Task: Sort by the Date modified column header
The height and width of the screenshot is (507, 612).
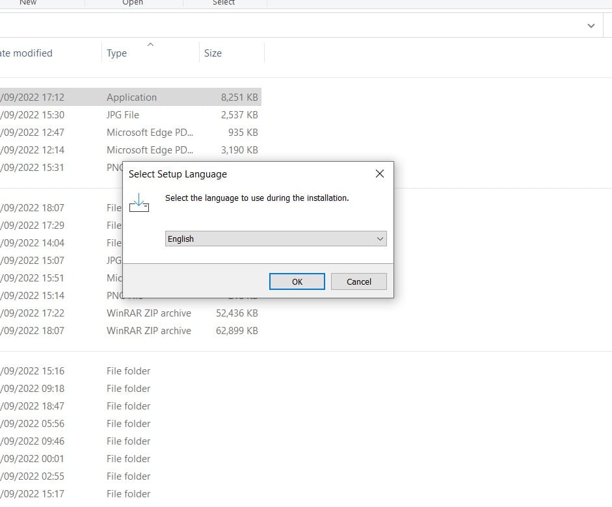Action: [x=26, y=53]
